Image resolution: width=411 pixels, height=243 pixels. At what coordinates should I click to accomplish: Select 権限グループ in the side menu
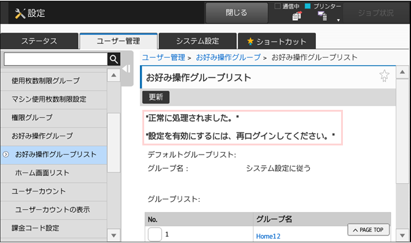(x=54, y=118)
